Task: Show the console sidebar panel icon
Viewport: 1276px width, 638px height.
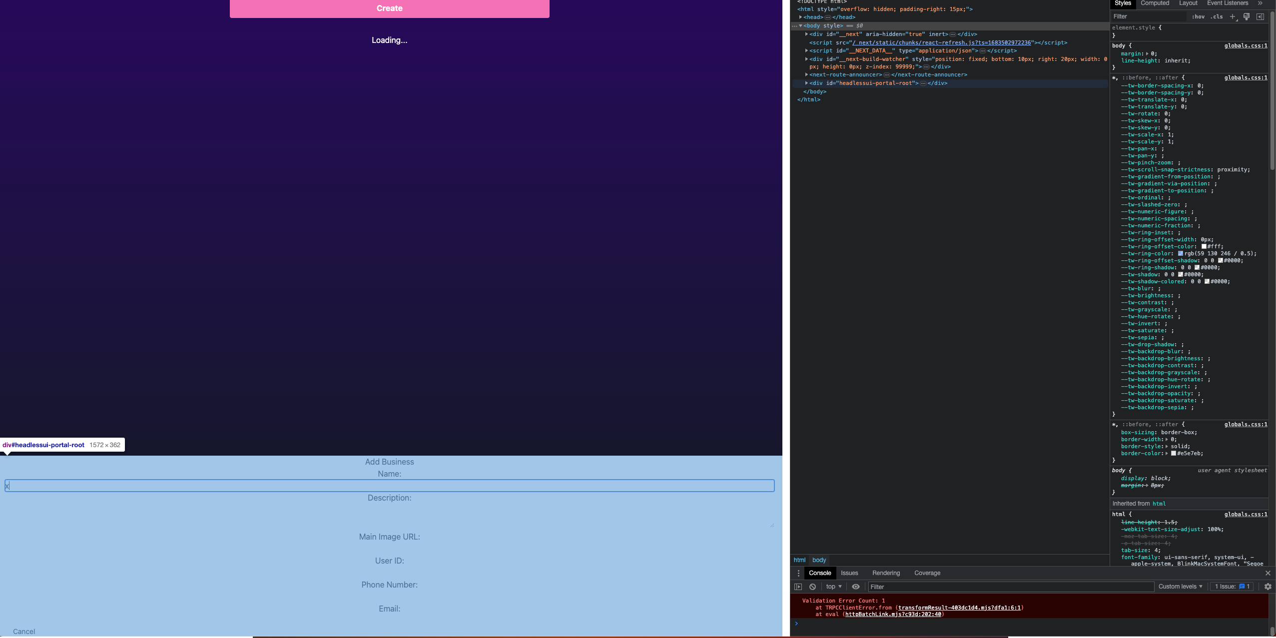Action: click(x=798, y=587)
